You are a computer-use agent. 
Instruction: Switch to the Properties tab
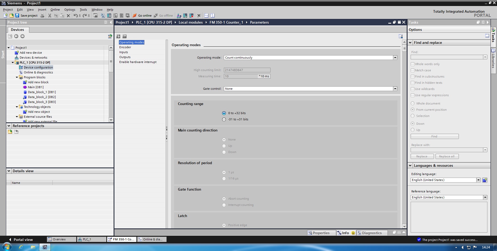coord(321,233)
